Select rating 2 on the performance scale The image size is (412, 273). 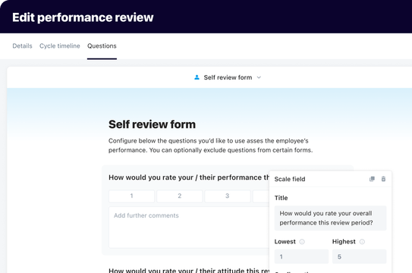[x=180, y=196]
